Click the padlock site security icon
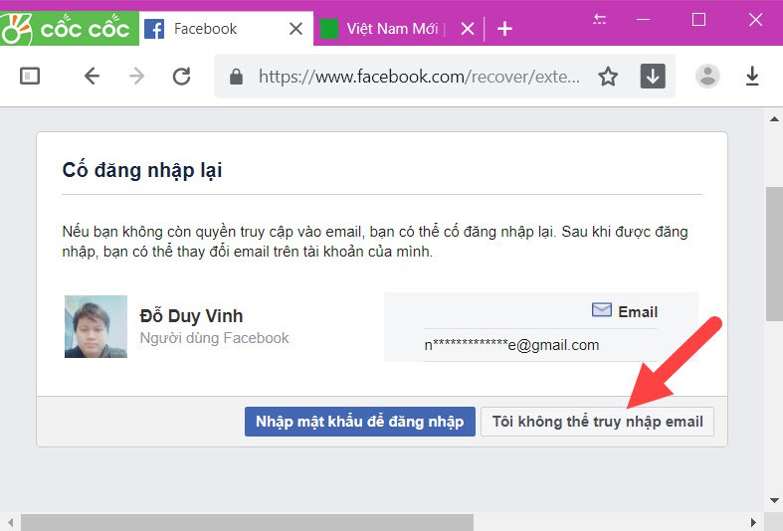Viewport: 783px width, 531px height. point(236,77)
